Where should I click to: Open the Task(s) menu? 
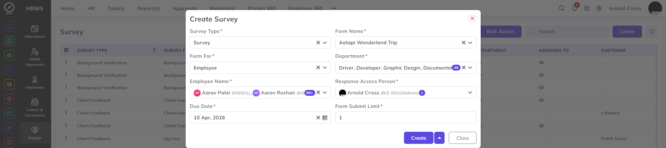pos(116,8)
